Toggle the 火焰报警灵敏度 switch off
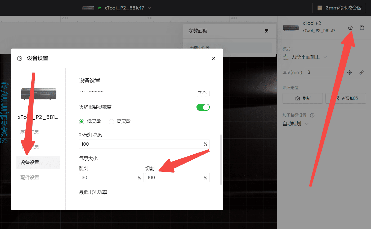 point(203,107)
